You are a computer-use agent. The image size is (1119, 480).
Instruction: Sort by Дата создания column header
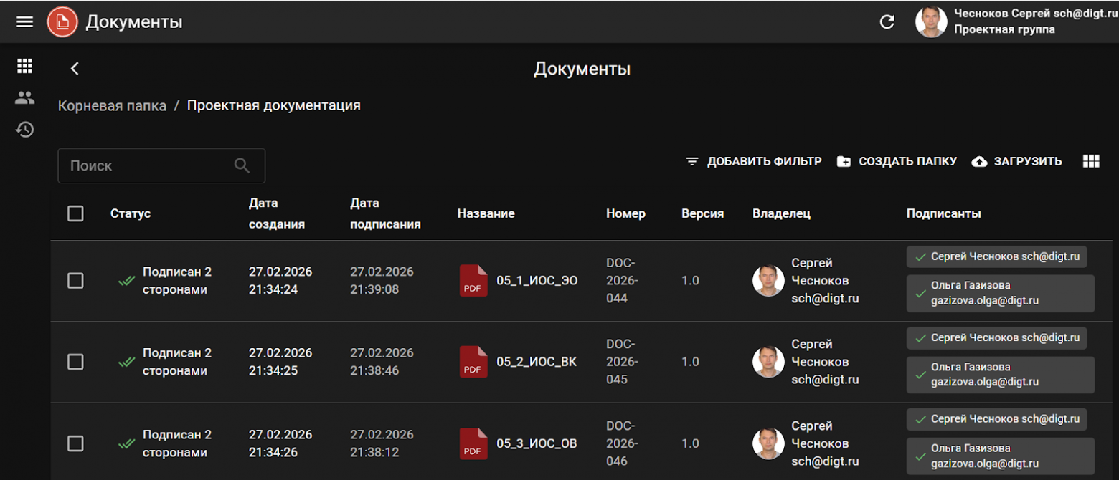click(x=277, y=213)
